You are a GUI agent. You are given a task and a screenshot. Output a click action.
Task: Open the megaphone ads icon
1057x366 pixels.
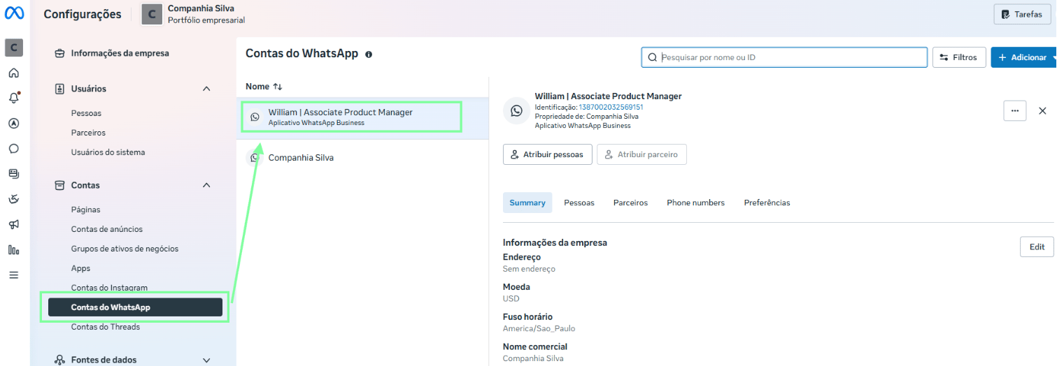14,224
